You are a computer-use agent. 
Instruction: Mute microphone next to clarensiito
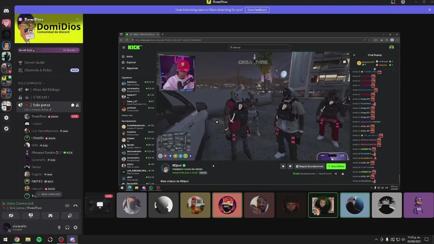tap(59, 228)
